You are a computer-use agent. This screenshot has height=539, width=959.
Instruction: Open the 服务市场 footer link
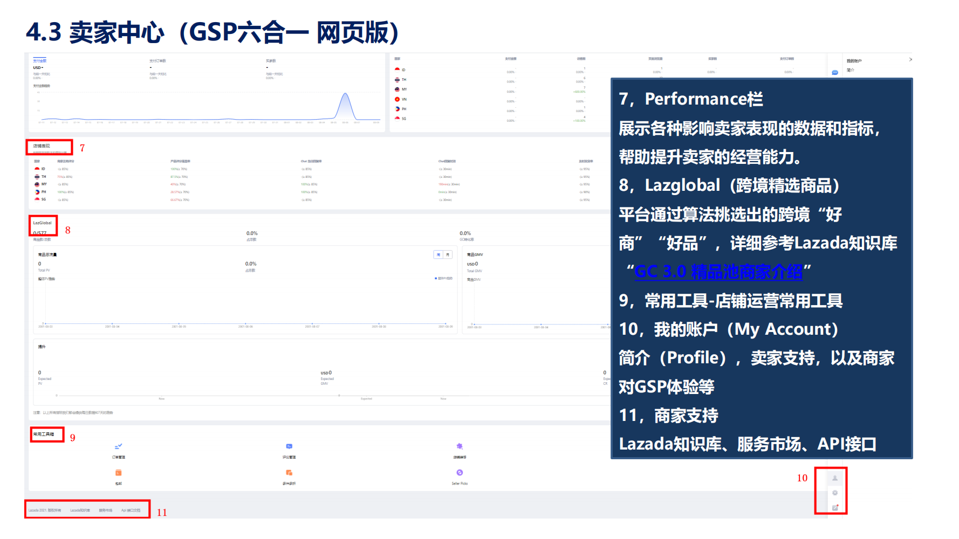[x=106, y=510]
